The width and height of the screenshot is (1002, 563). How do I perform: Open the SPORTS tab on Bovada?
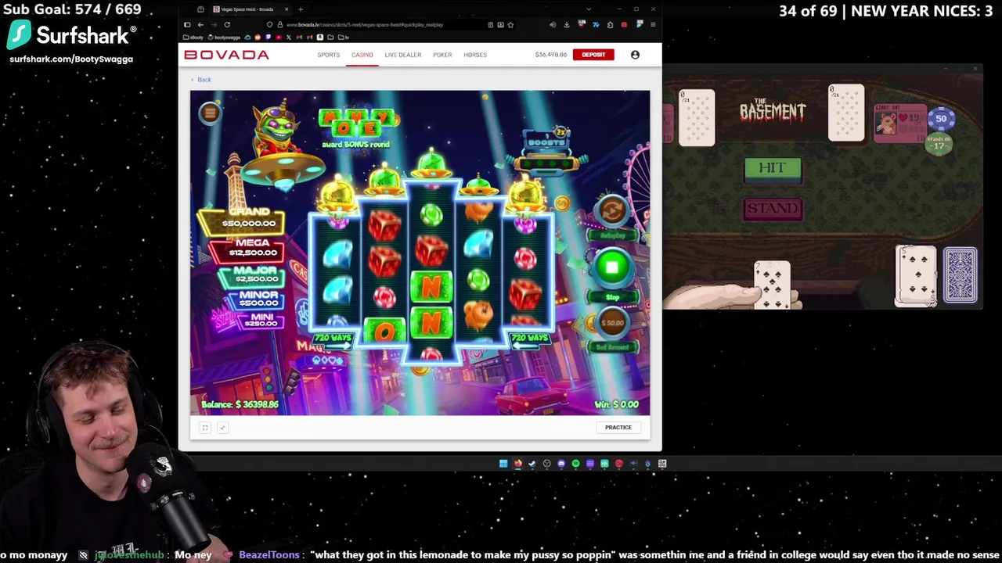pyautogui.click(x=329, y=55)
